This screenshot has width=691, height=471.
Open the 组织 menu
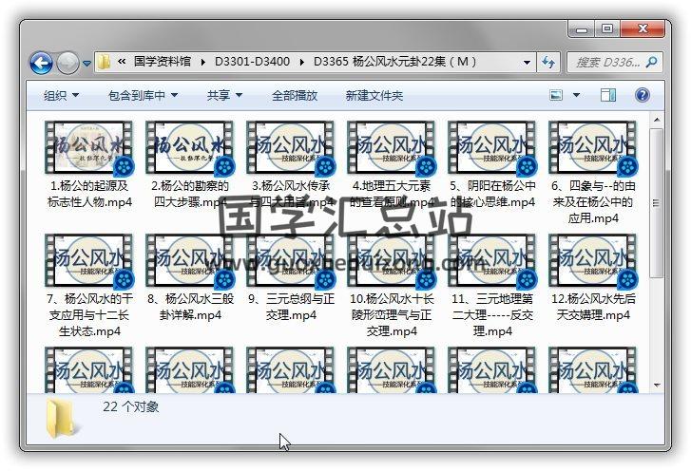click(61, 96)
